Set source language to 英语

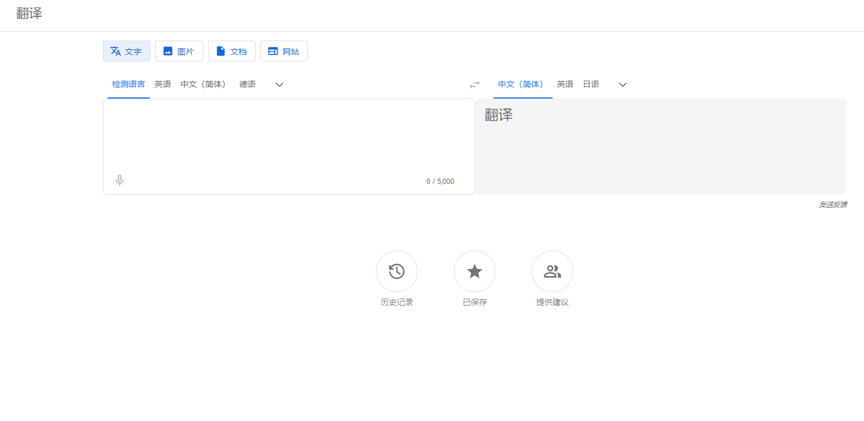(x=163, y=84)
